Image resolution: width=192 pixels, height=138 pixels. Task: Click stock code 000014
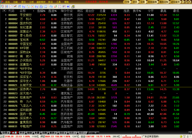click(13, 60)
